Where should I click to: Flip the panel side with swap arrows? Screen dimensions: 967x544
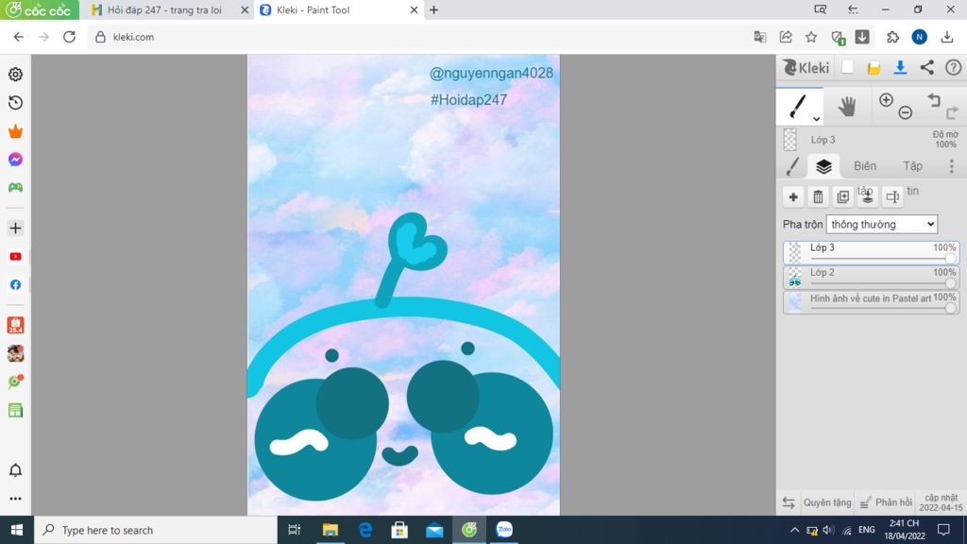click(789, 502)
